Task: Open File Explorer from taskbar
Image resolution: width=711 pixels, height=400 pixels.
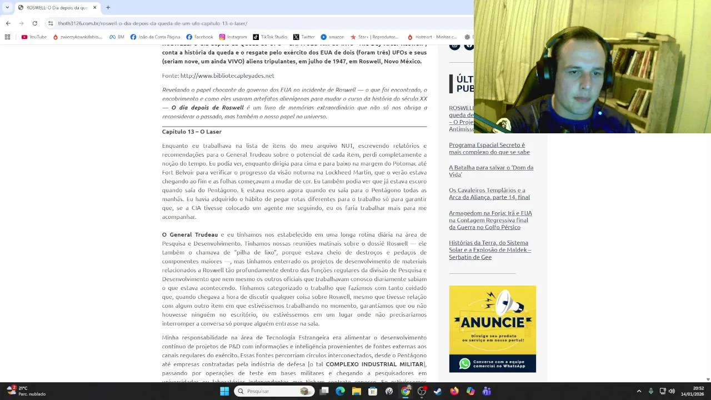Action: (x=357, y=391)
